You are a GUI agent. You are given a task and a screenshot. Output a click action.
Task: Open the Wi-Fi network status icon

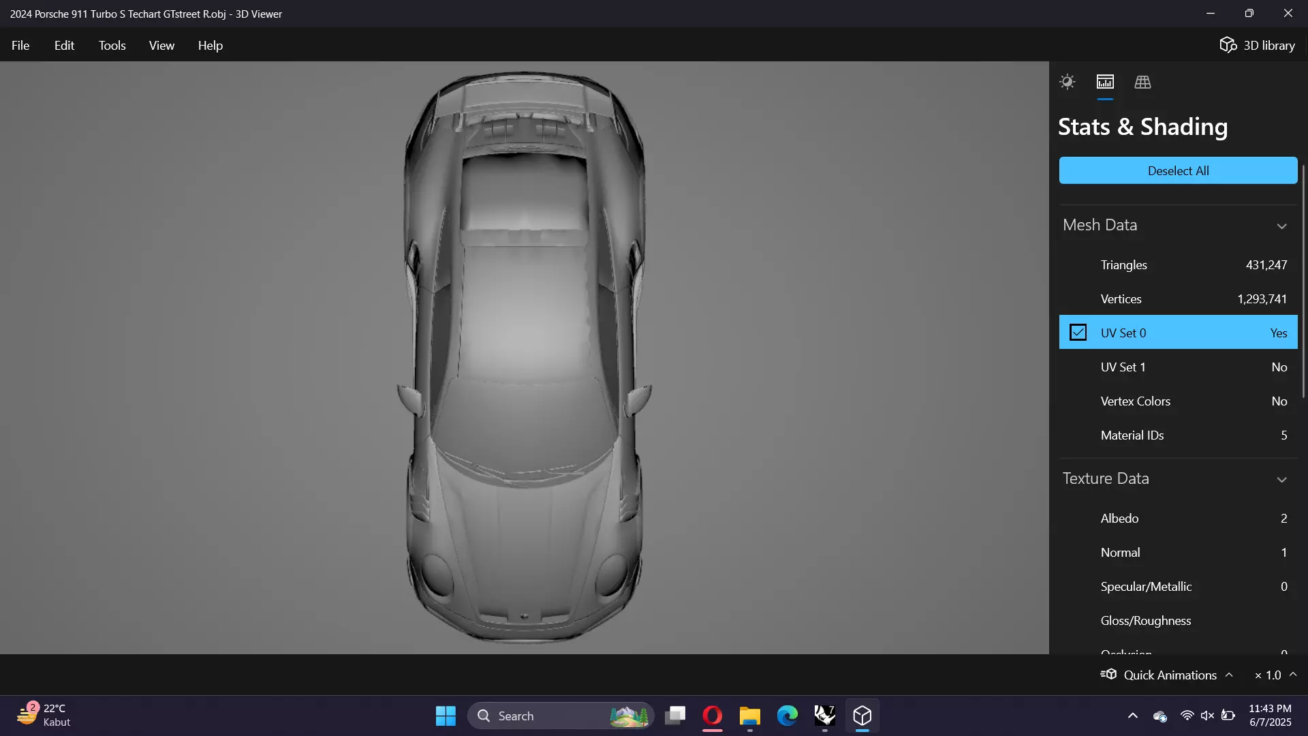coord(1187,716)
